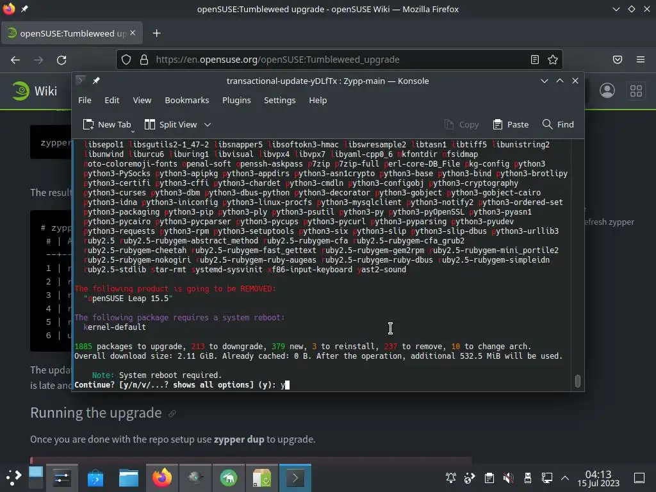Switch to Firefox in the taskbar
Image resolution: width=656 pixels, height=492 pixels.
[162, 477]
